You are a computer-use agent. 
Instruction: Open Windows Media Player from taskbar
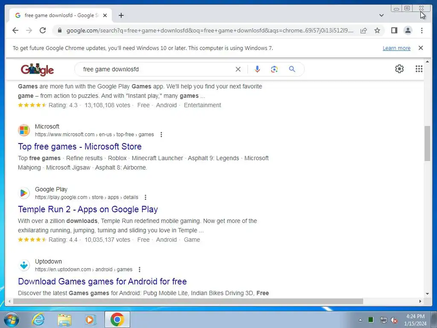point(90,320)
